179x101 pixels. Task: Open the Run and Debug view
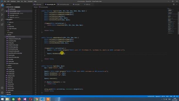[2, 20]
